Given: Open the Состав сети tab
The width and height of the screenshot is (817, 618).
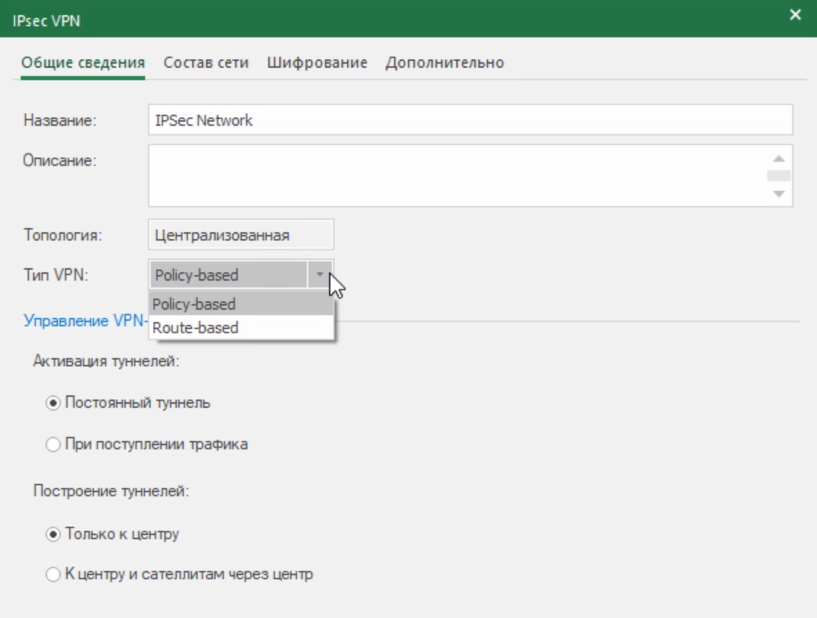Looking at the screenshot, I should (205, 63).
